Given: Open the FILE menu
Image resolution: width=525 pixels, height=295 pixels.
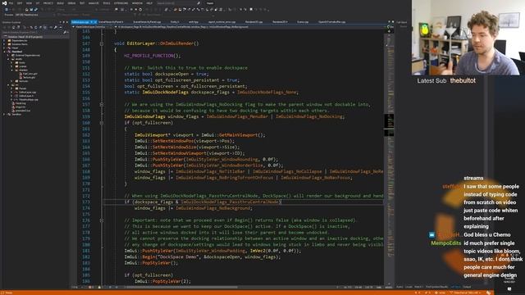Looking at the screenshot, I should tap(11, 3).
